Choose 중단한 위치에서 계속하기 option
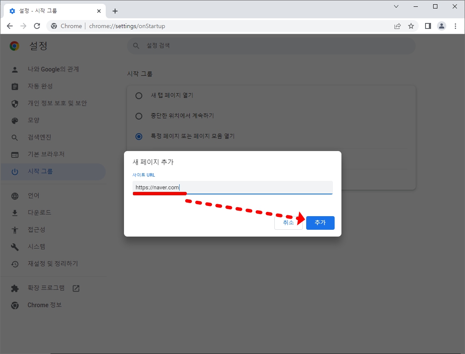The image size is (465, 354). click(x=139, y=116)
